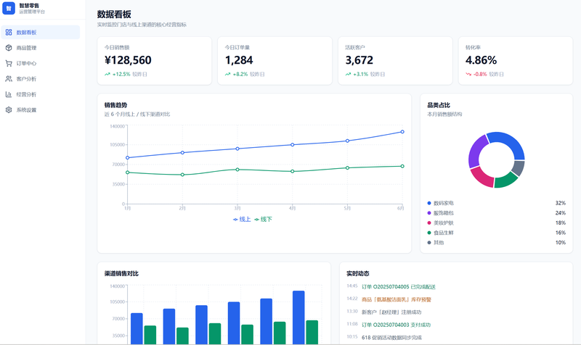Click the 5月 label on the x-axis
Image resolution: width=581 pixels, height=345 pixels.
coord(347,209)
